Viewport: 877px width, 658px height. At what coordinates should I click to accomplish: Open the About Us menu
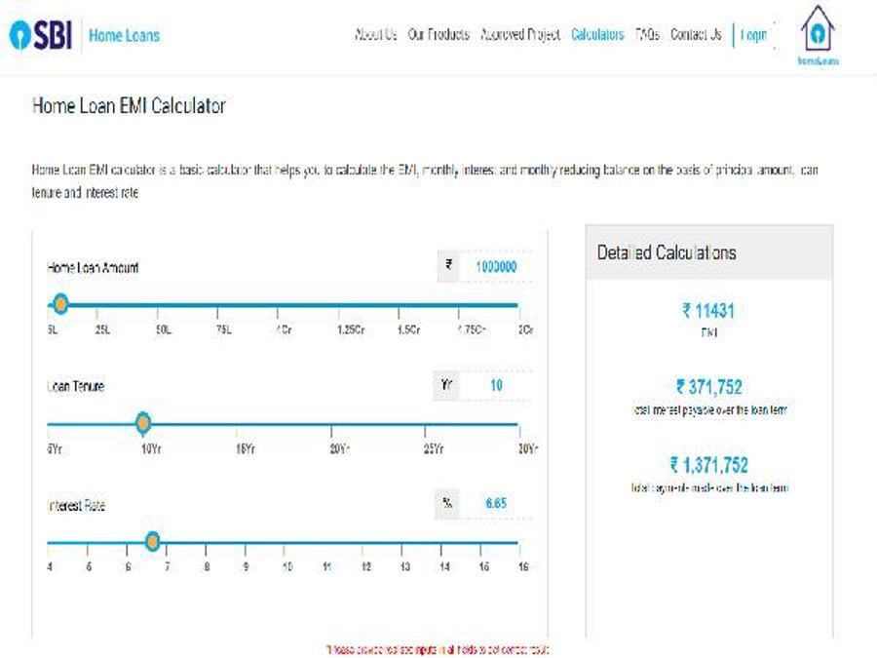pos(376,35)
